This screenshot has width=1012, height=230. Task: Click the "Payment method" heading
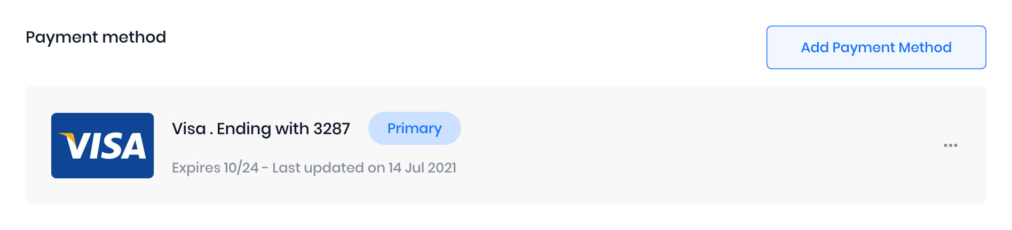(x=96, y=37)
